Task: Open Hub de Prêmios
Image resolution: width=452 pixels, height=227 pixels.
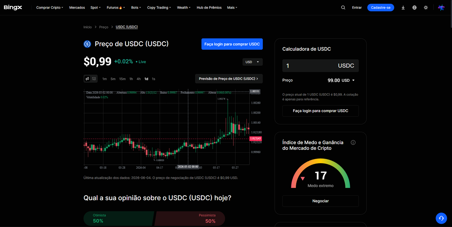Action: (x=209, y=7)
